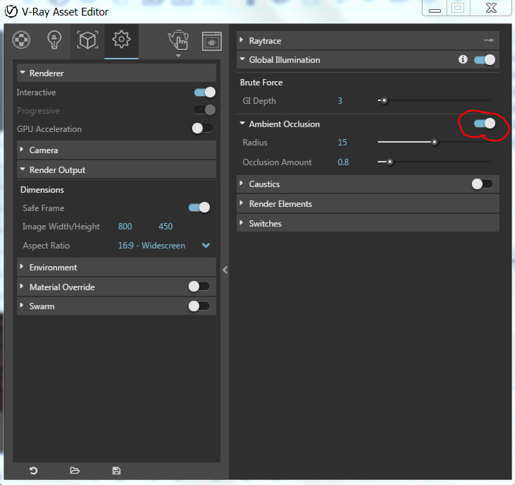Close the V-Ray Asset Editor window
This screenshot has height=485, width=515.
pos(492,8)
